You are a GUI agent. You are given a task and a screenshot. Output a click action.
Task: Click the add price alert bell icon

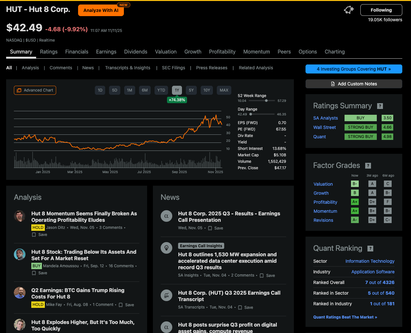point(349,10)
